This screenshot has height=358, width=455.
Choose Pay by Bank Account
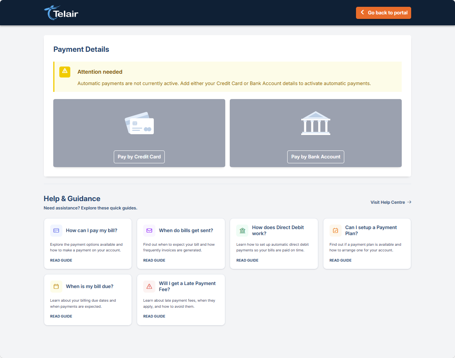pos(316,157)
